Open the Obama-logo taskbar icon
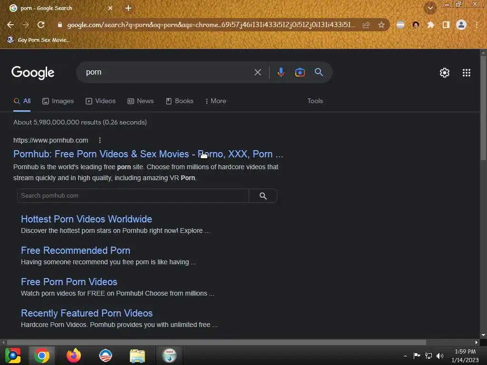Viewport: 487px width, 365px height. [105, 355]
